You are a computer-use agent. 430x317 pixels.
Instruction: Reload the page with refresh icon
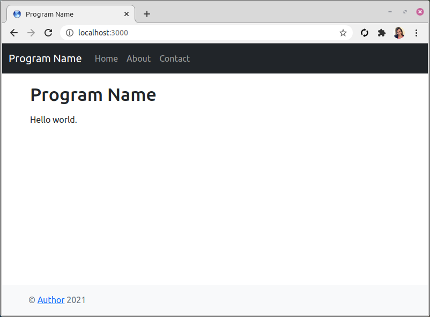click(x=48, y=33)
